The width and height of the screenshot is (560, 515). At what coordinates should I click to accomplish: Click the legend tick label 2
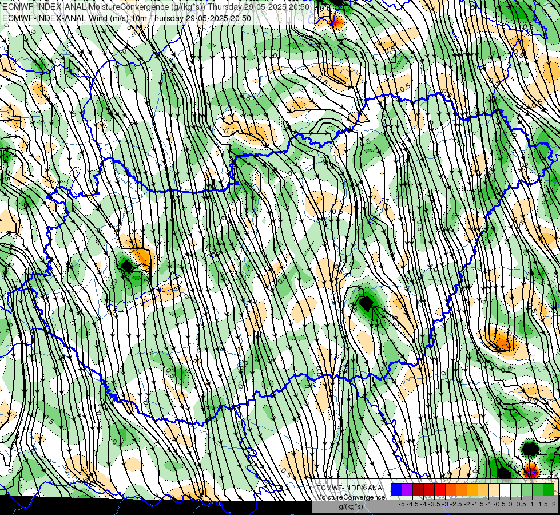pyautogui.click(x=554, y=504)
